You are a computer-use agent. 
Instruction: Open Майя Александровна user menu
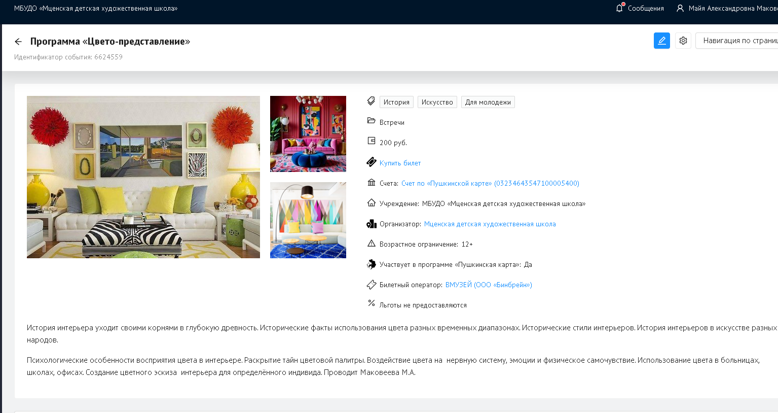732,8
